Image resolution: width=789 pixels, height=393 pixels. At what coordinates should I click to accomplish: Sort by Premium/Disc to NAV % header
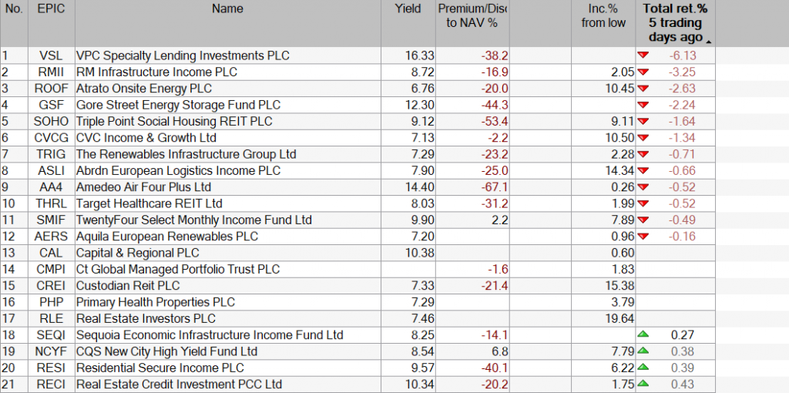(x=472, y=24)
